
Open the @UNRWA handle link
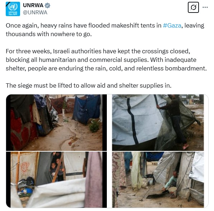pyautogui.click(x=35, y=13)
